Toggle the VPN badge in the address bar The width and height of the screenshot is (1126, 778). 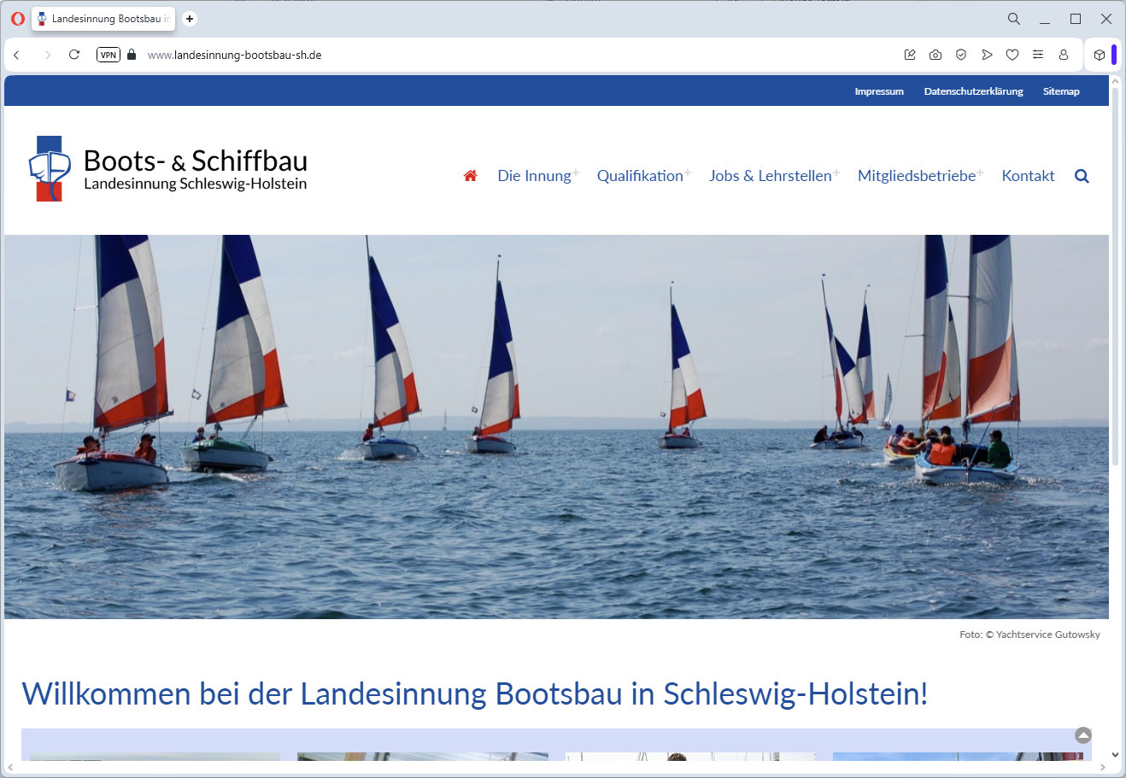(108, 54)
